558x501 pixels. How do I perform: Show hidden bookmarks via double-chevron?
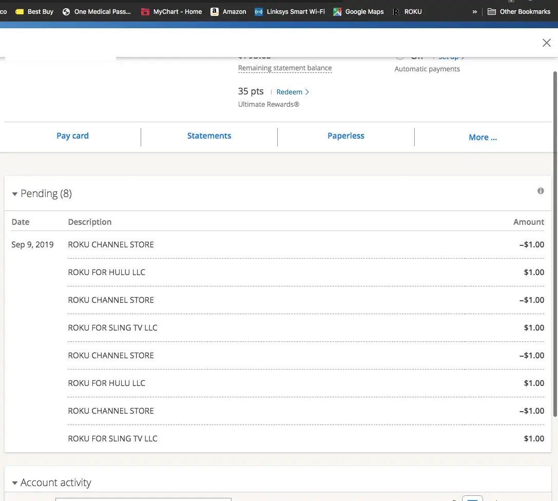[x=475, y=11]
